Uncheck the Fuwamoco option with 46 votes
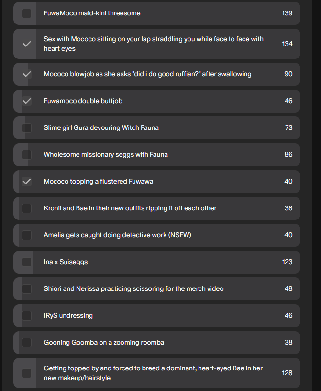The image size is (321, 391). (x=27, y=101)
